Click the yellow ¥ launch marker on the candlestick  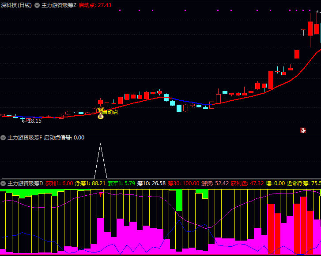pyautogui.click(x=100, y=110)
